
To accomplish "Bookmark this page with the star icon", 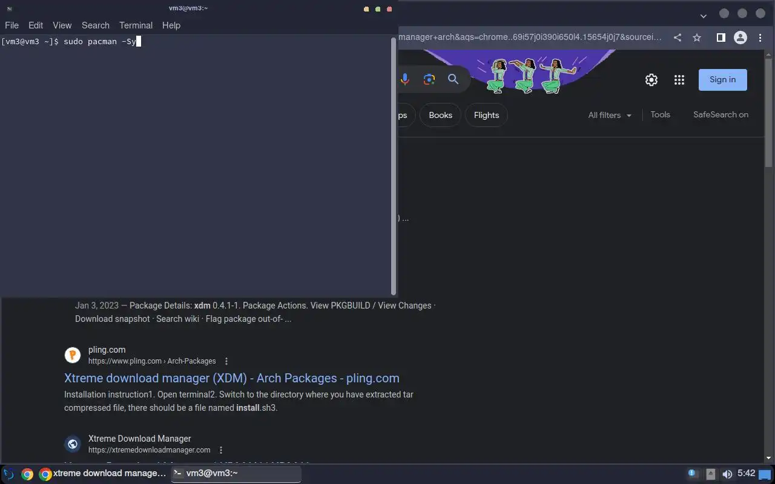I will (697, 38).
